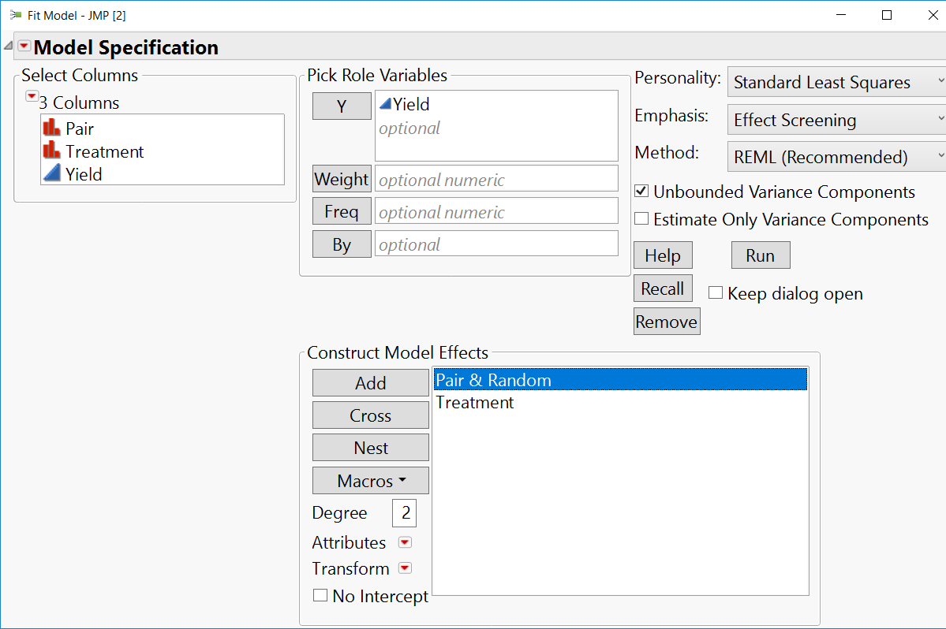This screenshot has height=629, width=946.
Task: Open the Method dropdown
Action: 836,157
